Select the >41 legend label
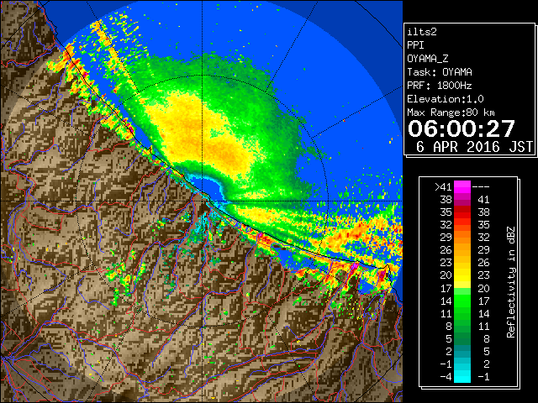Viewport: 538px width, 403px height. pyautogui.click(x=443, y=187)
